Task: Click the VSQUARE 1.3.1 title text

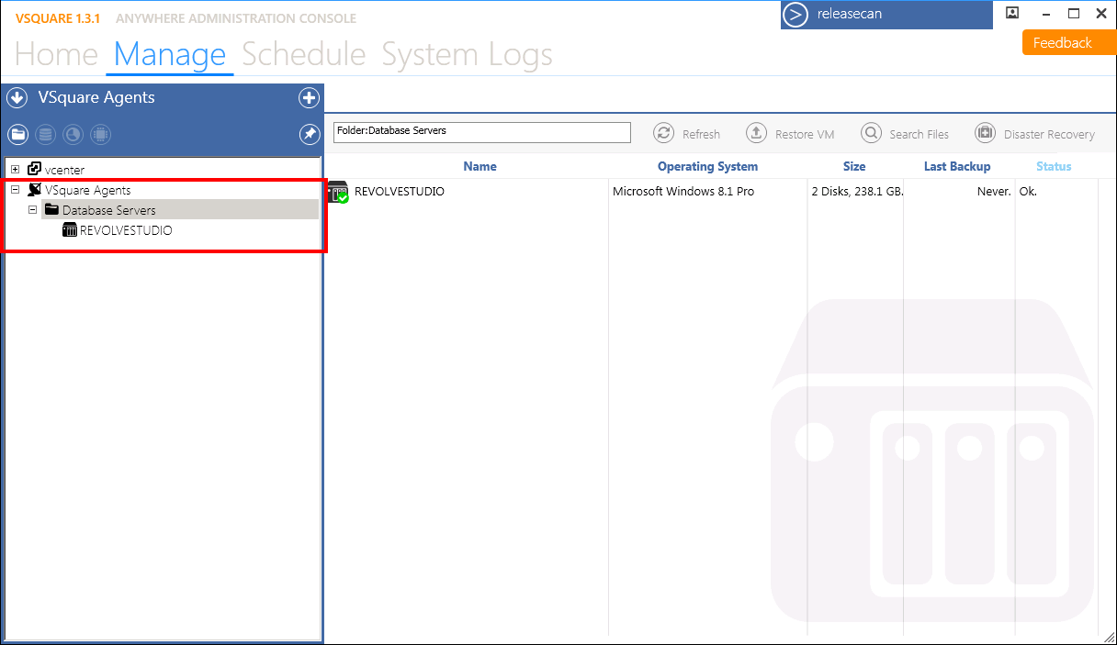Action: click(x=58, y=18)
